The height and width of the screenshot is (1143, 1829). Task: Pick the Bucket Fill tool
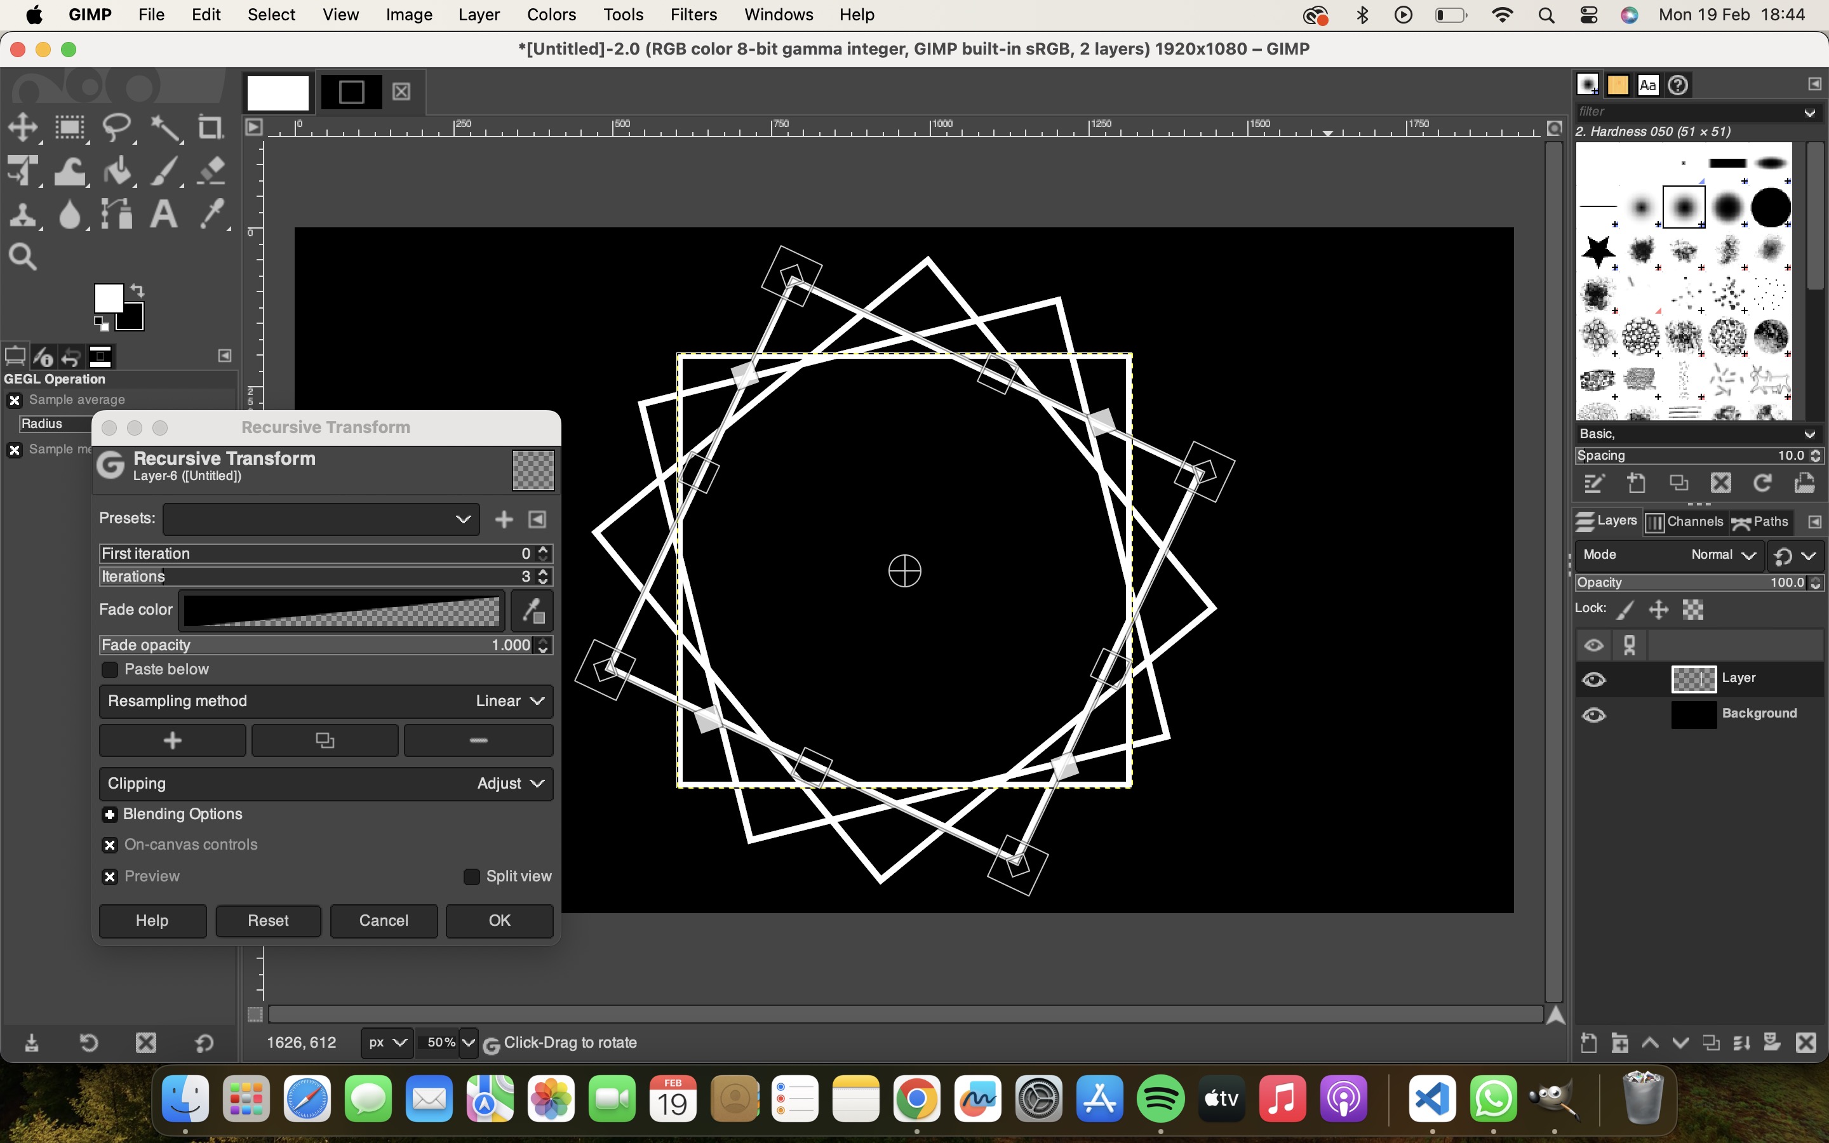coord(117,171)
